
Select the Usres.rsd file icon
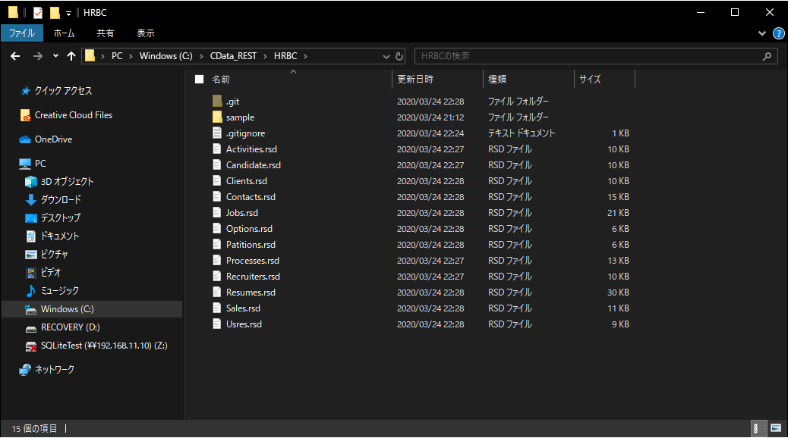[x=217, y=324]
